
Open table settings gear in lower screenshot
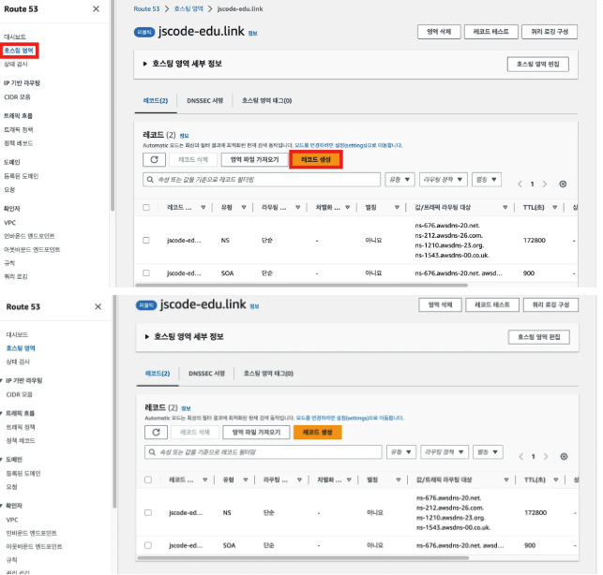click(x=564, y=456)
